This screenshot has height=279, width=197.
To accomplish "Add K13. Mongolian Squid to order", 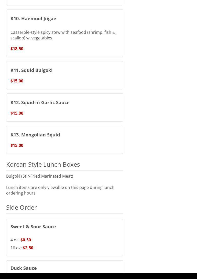I will [x=35, y=135].
